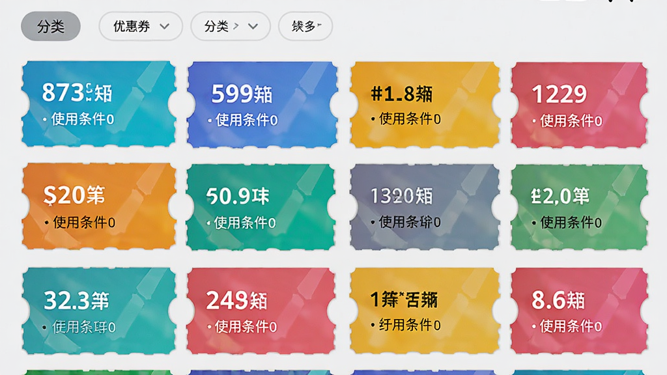Image resolution: width=667 pixels, height=375 pixels.
Task: Open the yellow coupon below the 1320 coupon
Action: coord(425,311)
